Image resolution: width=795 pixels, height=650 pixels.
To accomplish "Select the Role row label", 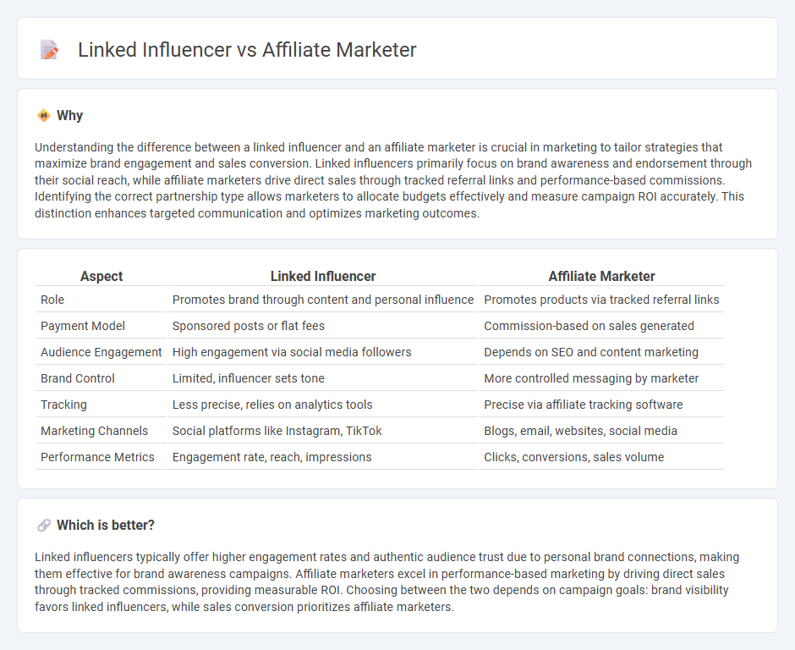I will pyautogui.click(x=52, y=300).
